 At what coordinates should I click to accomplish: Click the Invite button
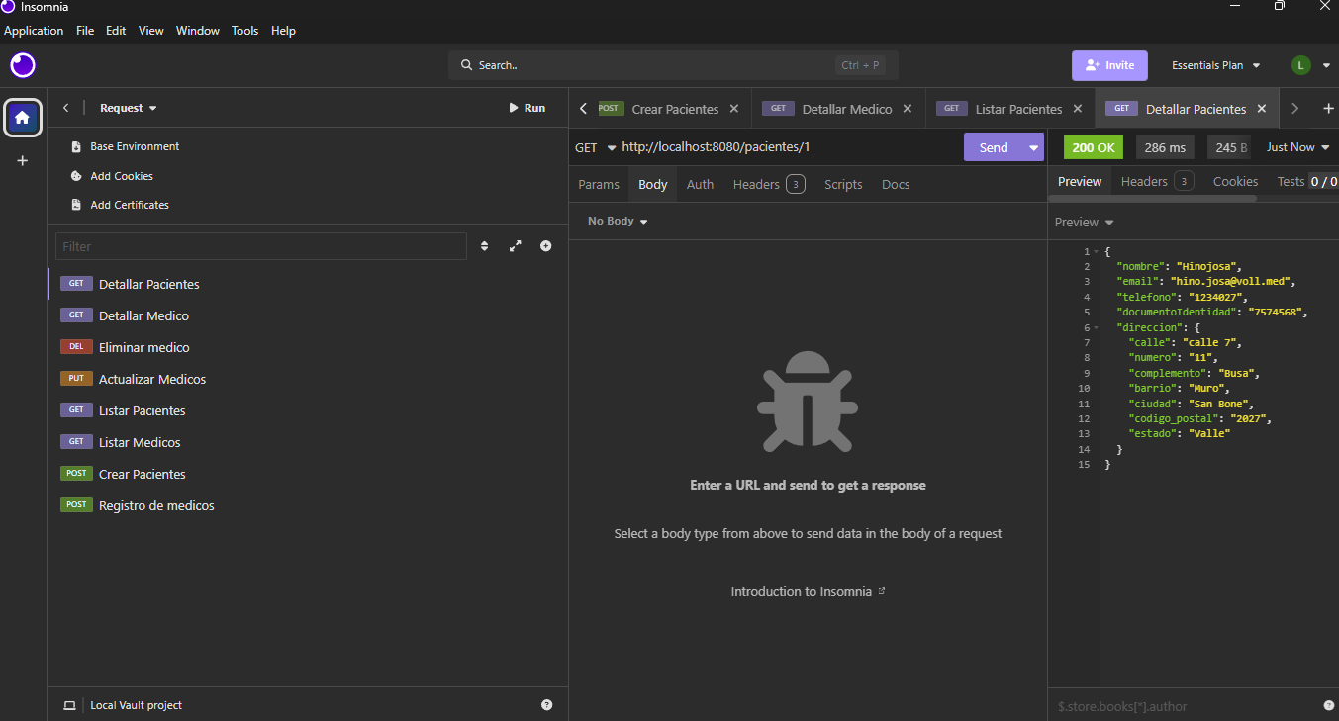pos(1109,65)
